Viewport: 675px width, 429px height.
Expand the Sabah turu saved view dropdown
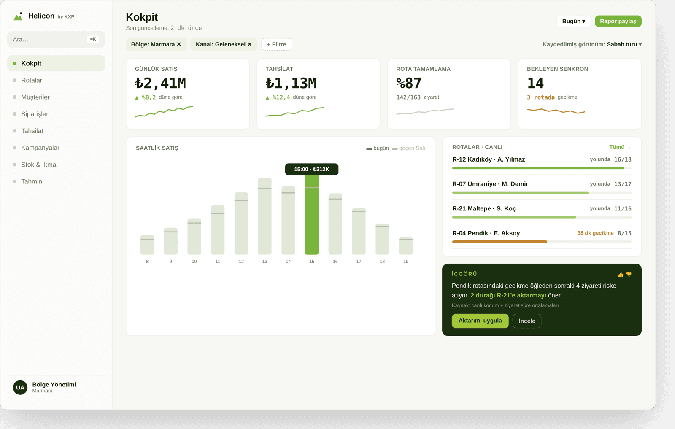(624, 44)
